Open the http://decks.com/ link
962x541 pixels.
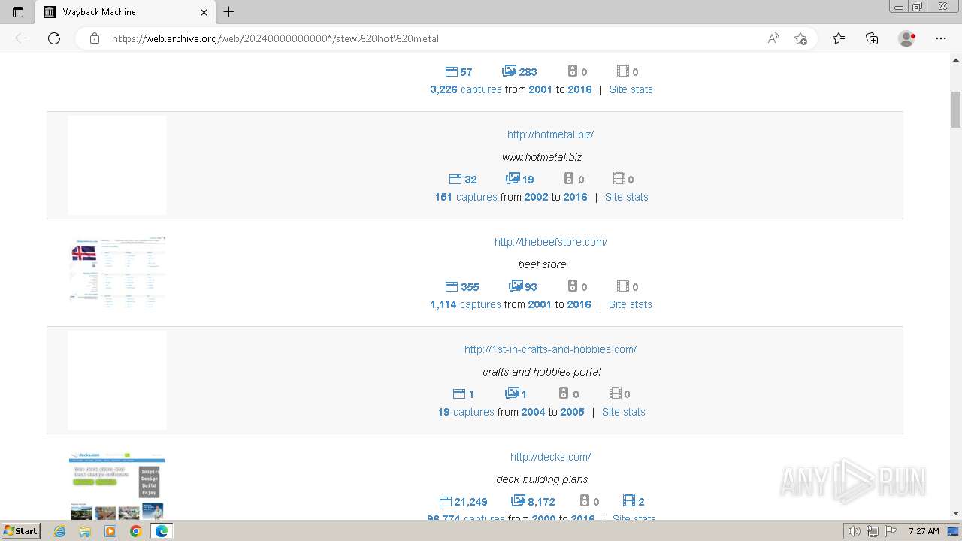pyautogui.click(x=550, y=457)
